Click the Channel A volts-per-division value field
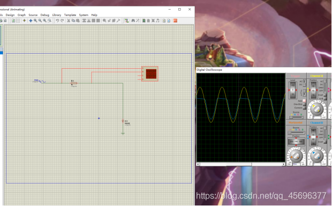 (317, 117)
